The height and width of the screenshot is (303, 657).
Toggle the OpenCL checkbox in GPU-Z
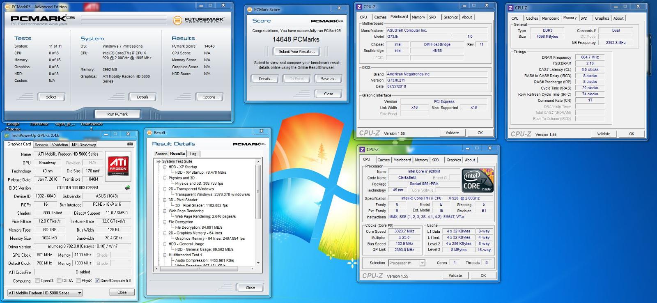pyautogui.click(x=37, y=281)
